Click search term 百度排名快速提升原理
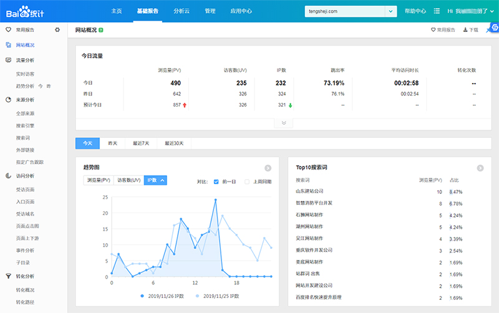Image resolution: width=499 pixels, height=313 pixels. coord(319,297)
